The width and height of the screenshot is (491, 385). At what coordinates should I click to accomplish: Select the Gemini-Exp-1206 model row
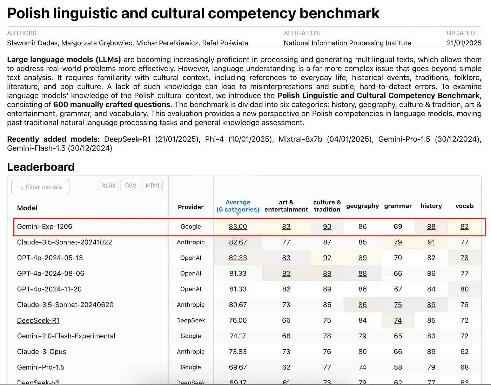[x=45, y=226]
